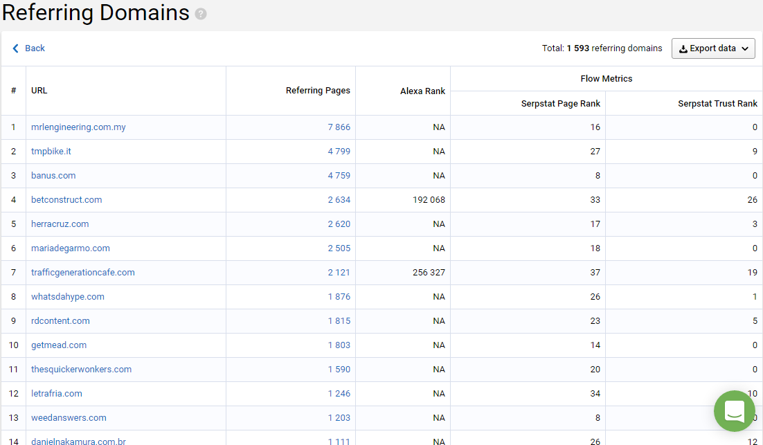Select Trust Rank 26 for betconstruct.com
This screenshot has width=763, height=445.
tap(753, 200)
